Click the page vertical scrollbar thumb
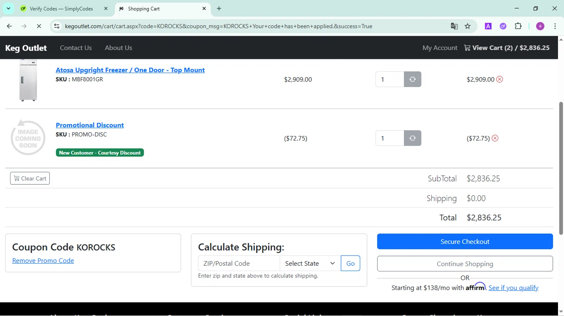 coord(561,168)
